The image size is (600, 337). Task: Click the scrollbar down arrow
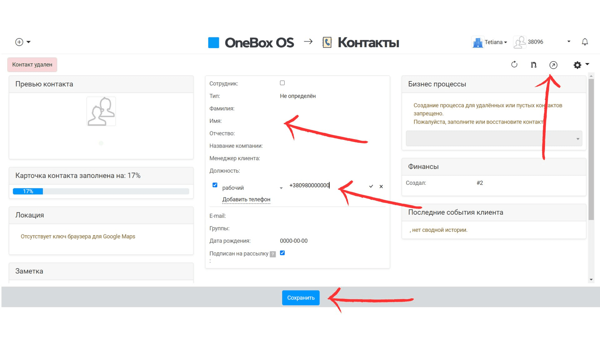[591, 280]
